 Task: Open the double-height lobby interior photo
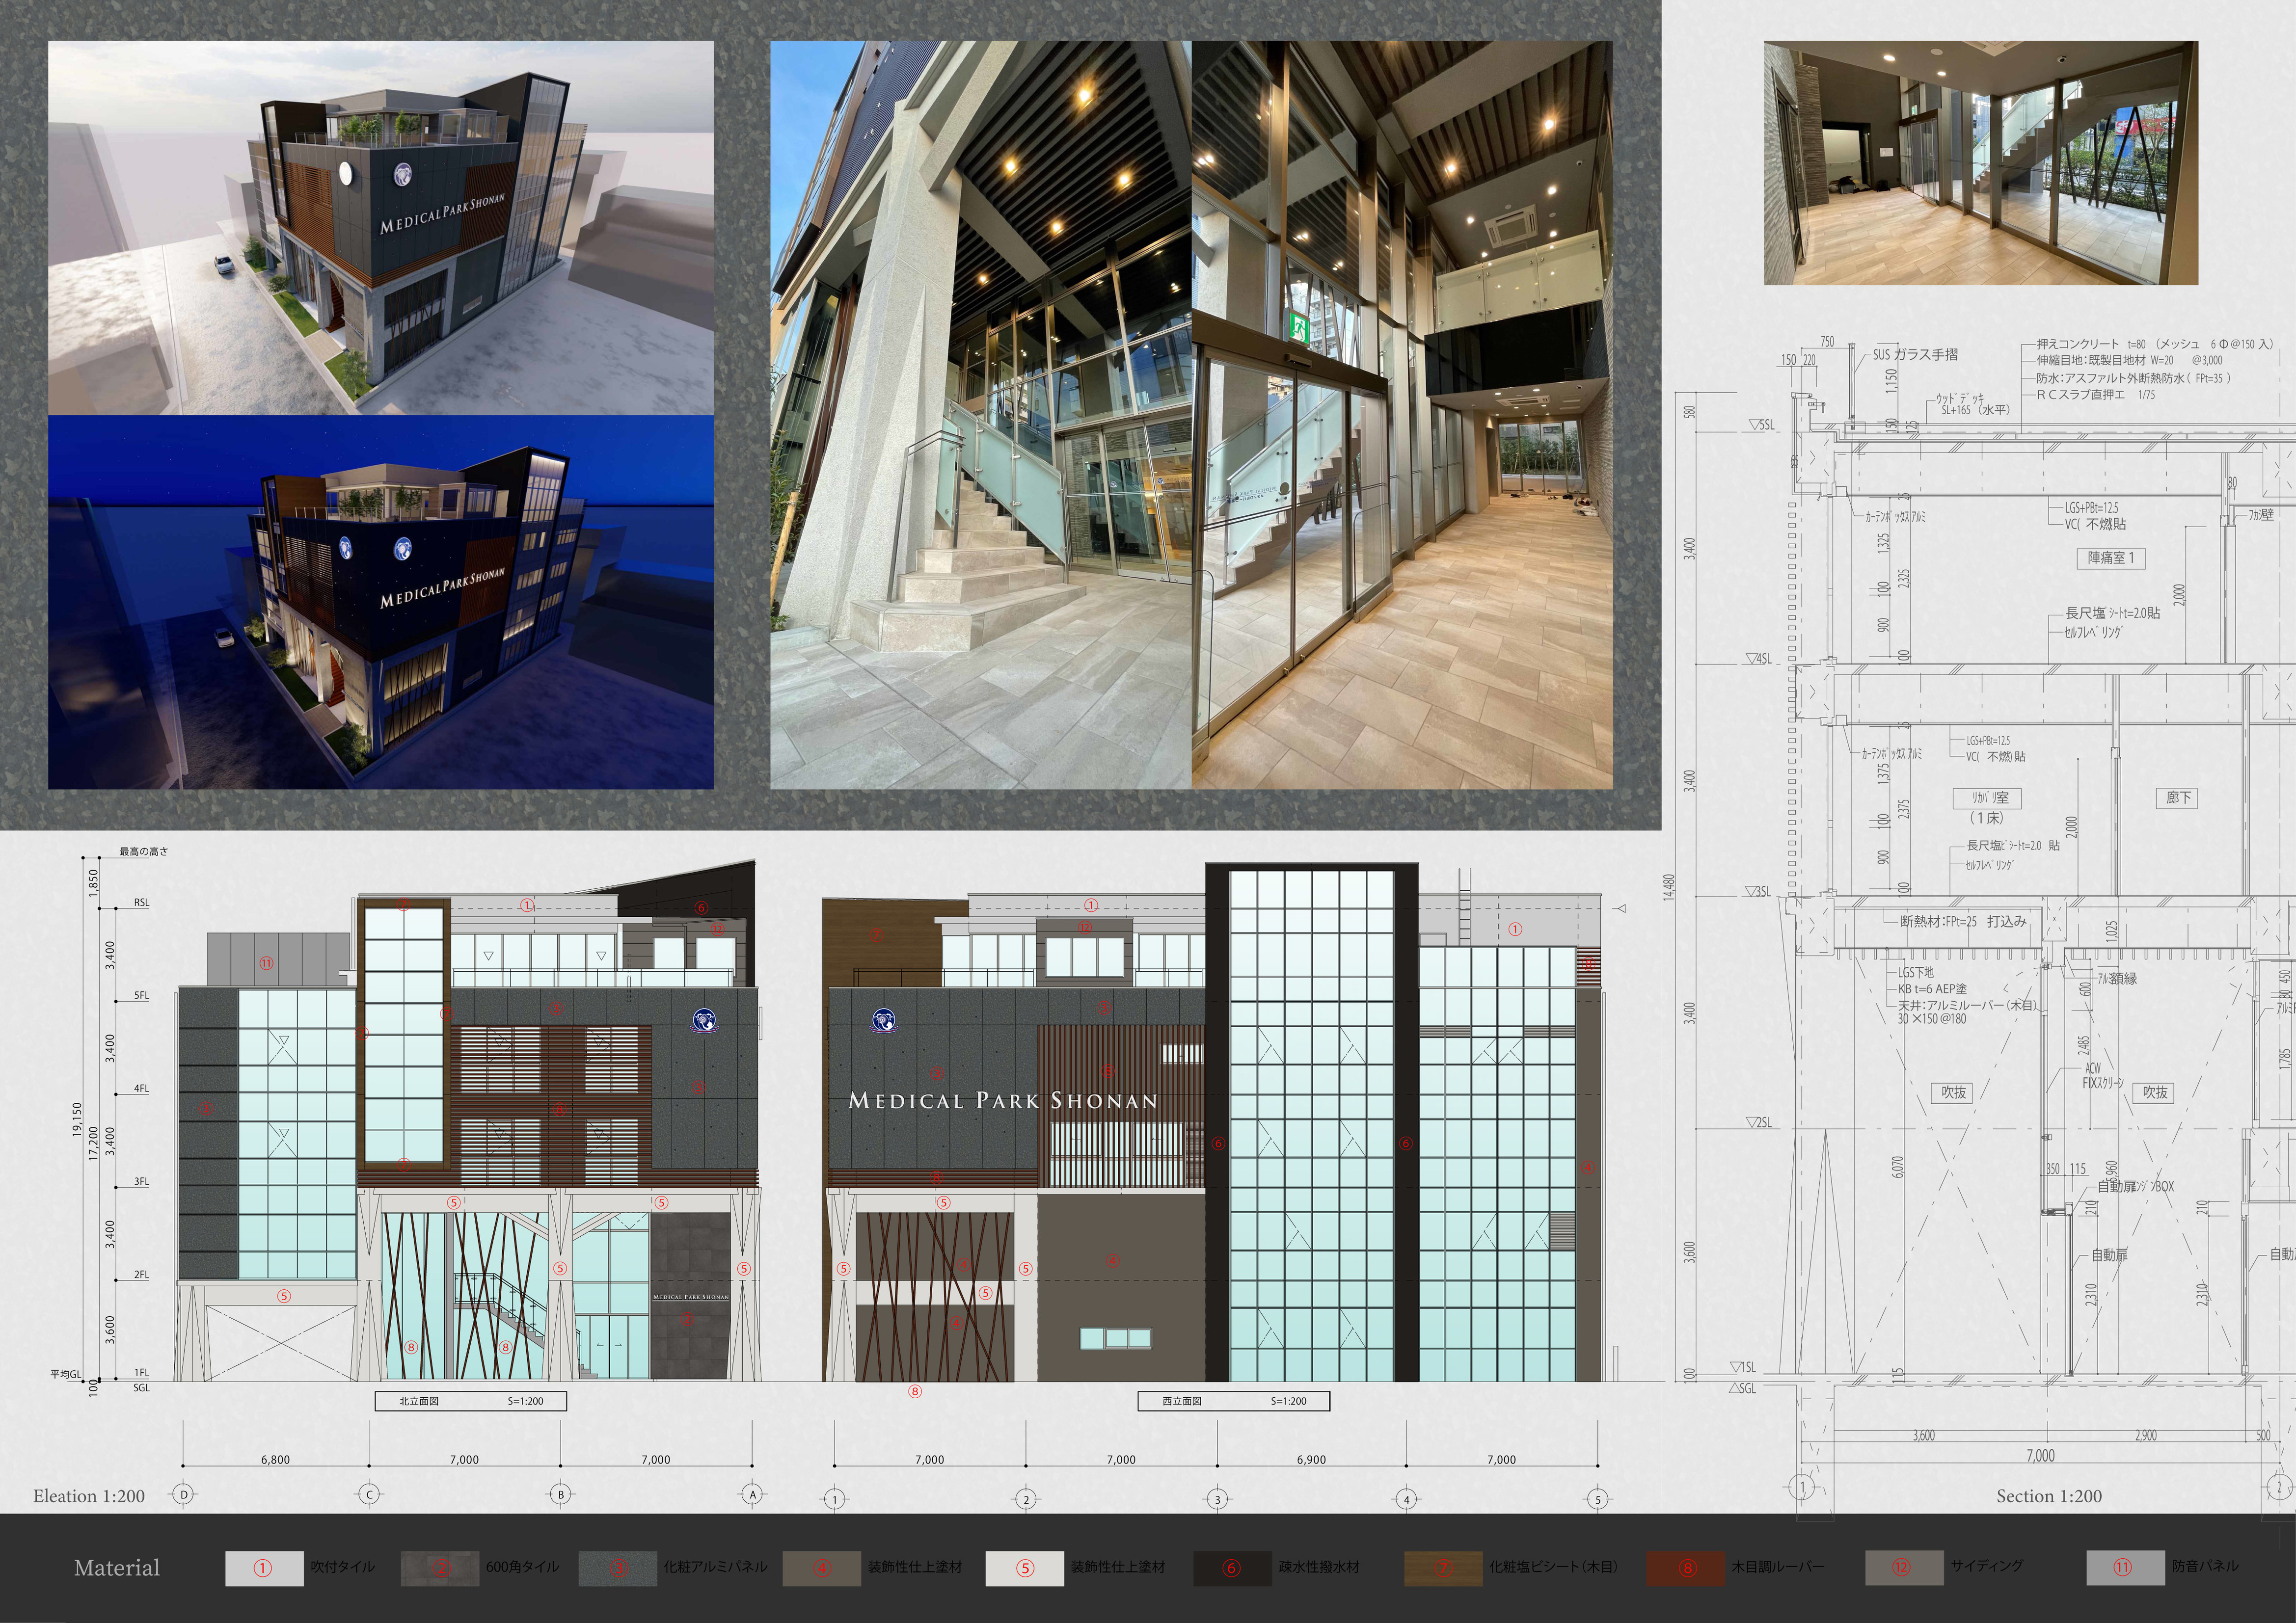[1402, 415]
